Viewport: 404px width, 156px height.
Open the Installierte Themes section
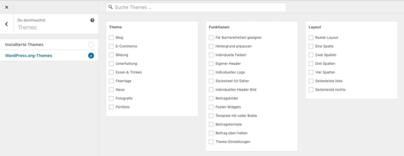(24, 45)
